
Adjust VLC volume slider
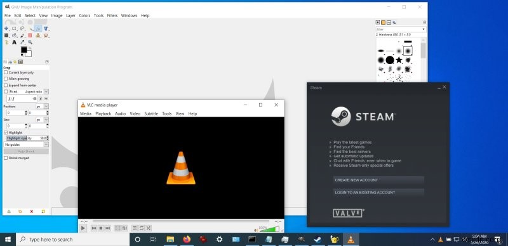(x=269, y=229)
